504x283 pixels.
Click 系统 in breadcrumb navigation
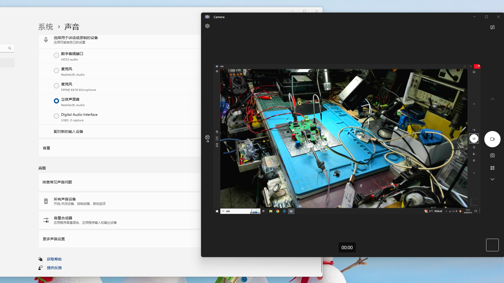pos(46,27)
